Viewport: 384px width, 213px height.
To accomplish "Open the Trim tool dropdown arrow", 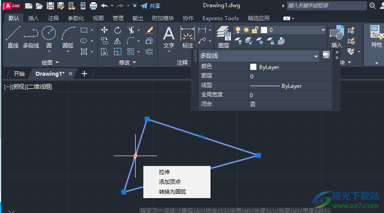I will 138,30.
